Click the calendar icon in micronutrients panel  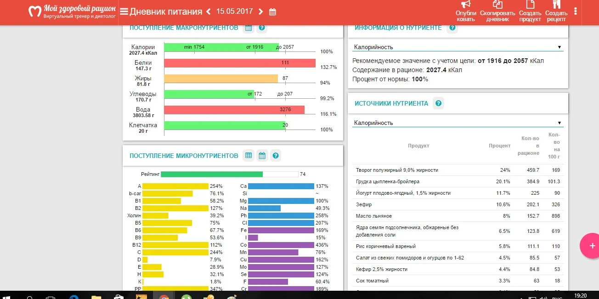tap(262, 155)
